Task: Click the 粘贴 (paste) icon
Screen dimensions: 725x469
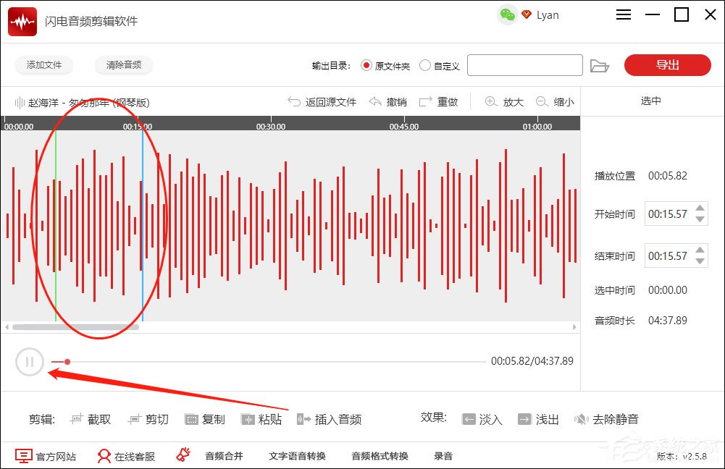Action: coord(248,418)
